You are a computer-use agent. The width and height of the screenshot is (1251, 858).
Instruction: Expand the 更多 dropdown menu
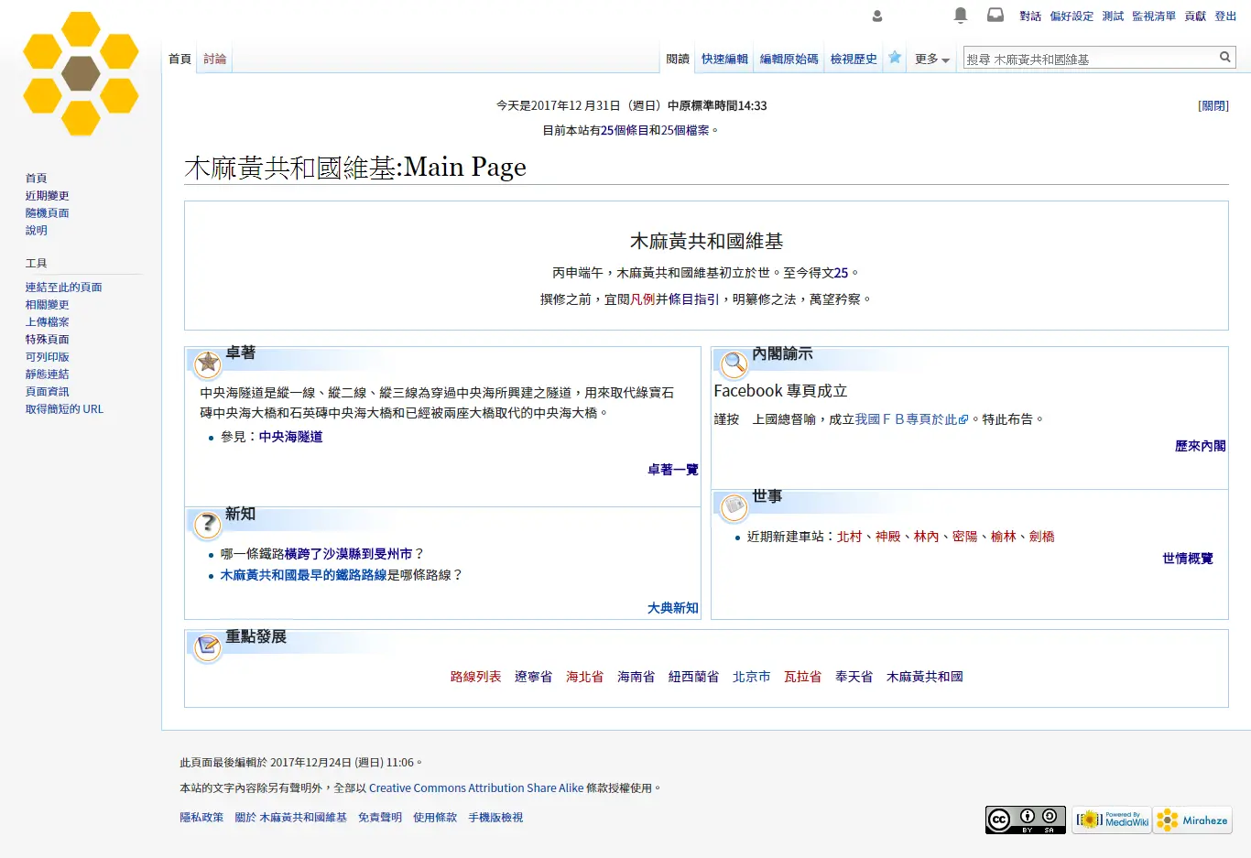pyautogui.click(x=931, y=60)
